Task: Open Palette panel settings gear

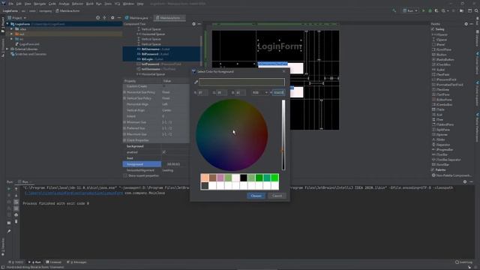Action: tap(466, 24)
